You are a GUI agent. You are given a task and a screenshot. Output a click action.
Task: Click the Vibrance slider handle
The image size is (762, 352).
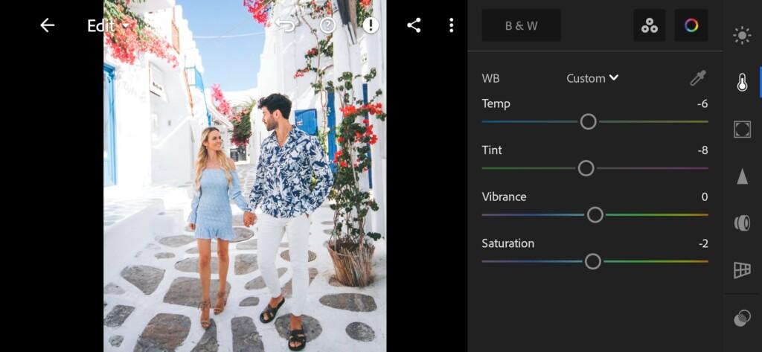pyautogui.click(x=595, y=215)
